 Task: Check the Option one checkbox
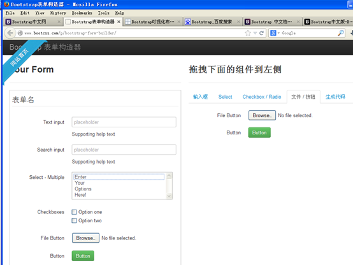[74, 212]
